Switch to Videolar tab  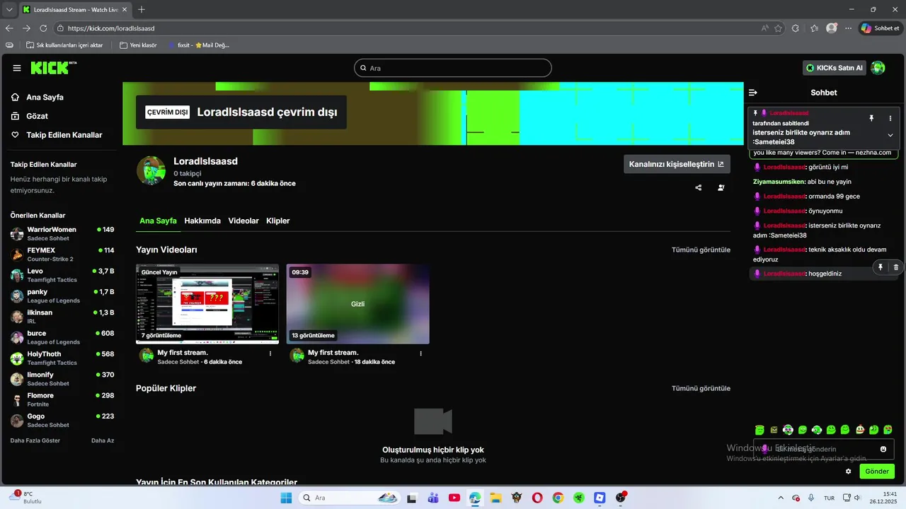tap(243, 221)
